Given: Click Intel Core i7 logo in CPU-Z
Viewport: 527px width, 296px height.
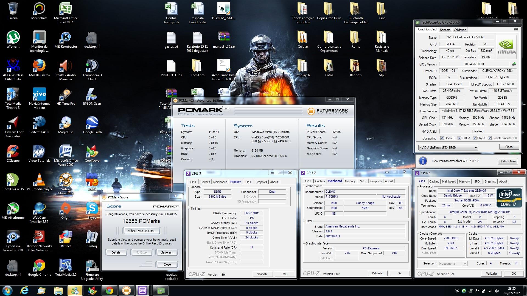Looking at the screenshot, I should 509,197.
